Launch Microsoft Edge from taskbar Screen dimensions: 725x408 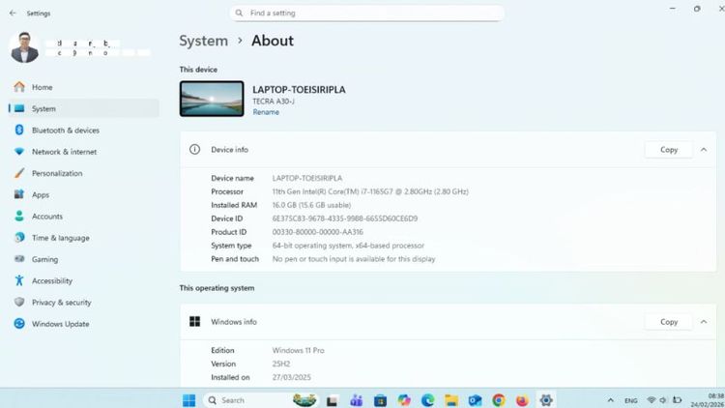[x=427, y=400]
